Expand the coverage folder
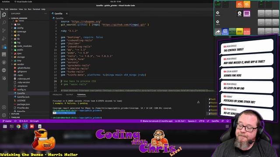The image size is (280, 157). point(21,31)
